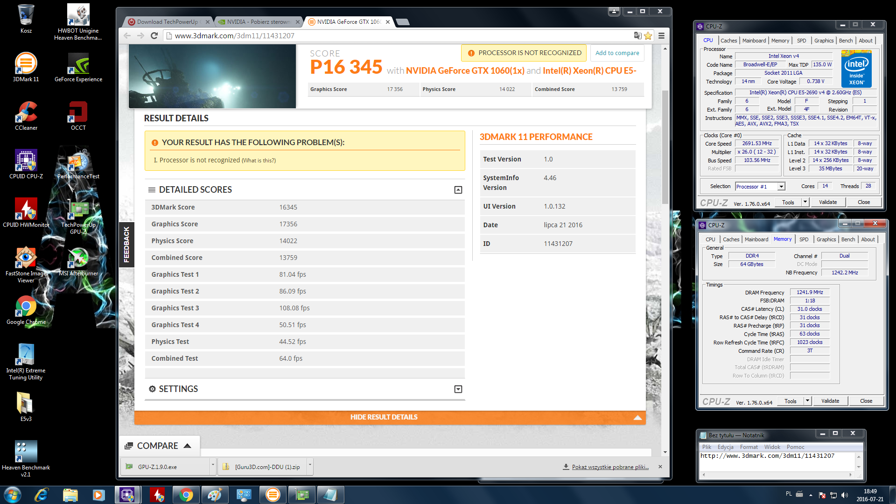896x504 pixels.
Task: Switch to NVIDIA Pobierz sterowniki browser tab
Action: (x=259, y=22)
